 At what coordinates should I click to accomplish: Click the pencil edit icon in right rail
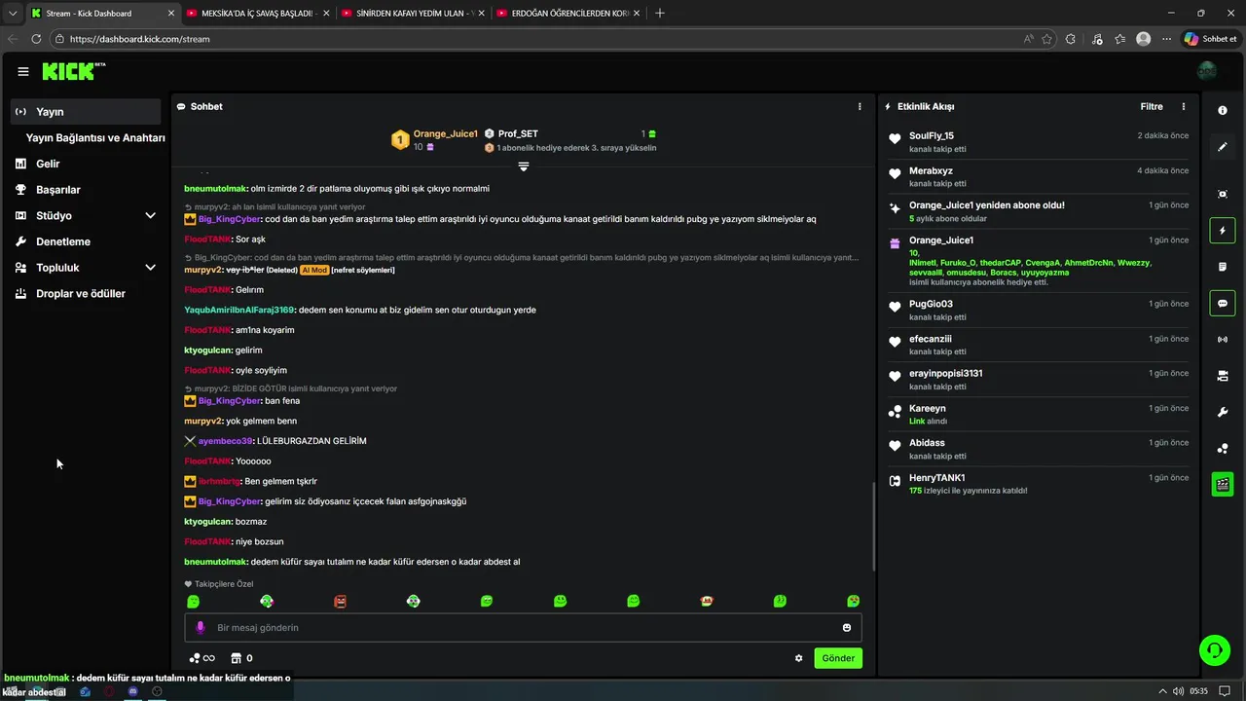1223,147
